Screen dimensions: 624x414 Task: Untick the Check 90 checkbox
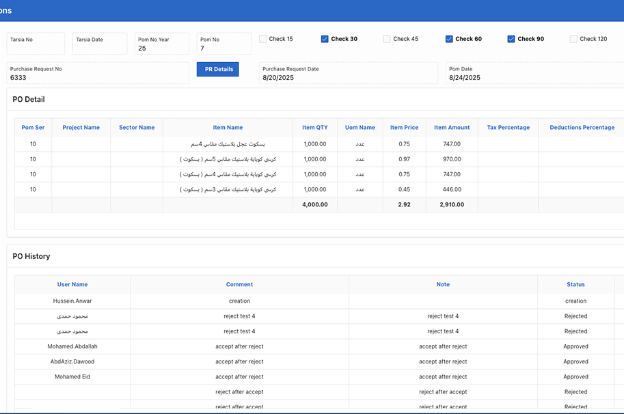(x=511, y=39)
